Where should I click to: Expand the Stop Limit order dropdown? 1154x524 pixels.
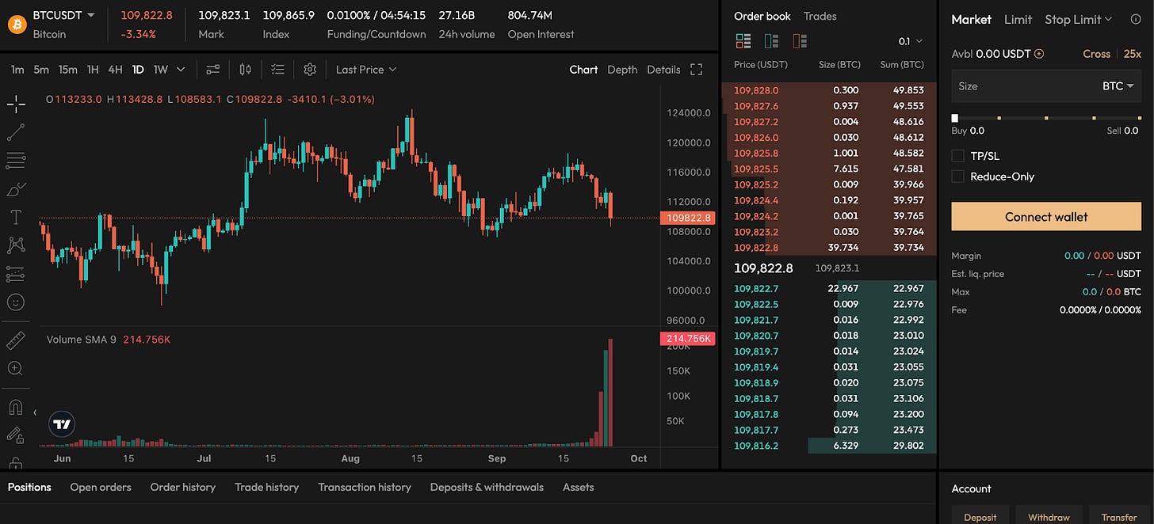pyautogui.click(x=1078, y=19)
